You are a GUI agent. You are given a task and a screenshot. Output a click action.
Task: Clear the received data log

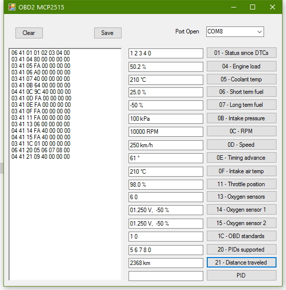pos(29,33)
